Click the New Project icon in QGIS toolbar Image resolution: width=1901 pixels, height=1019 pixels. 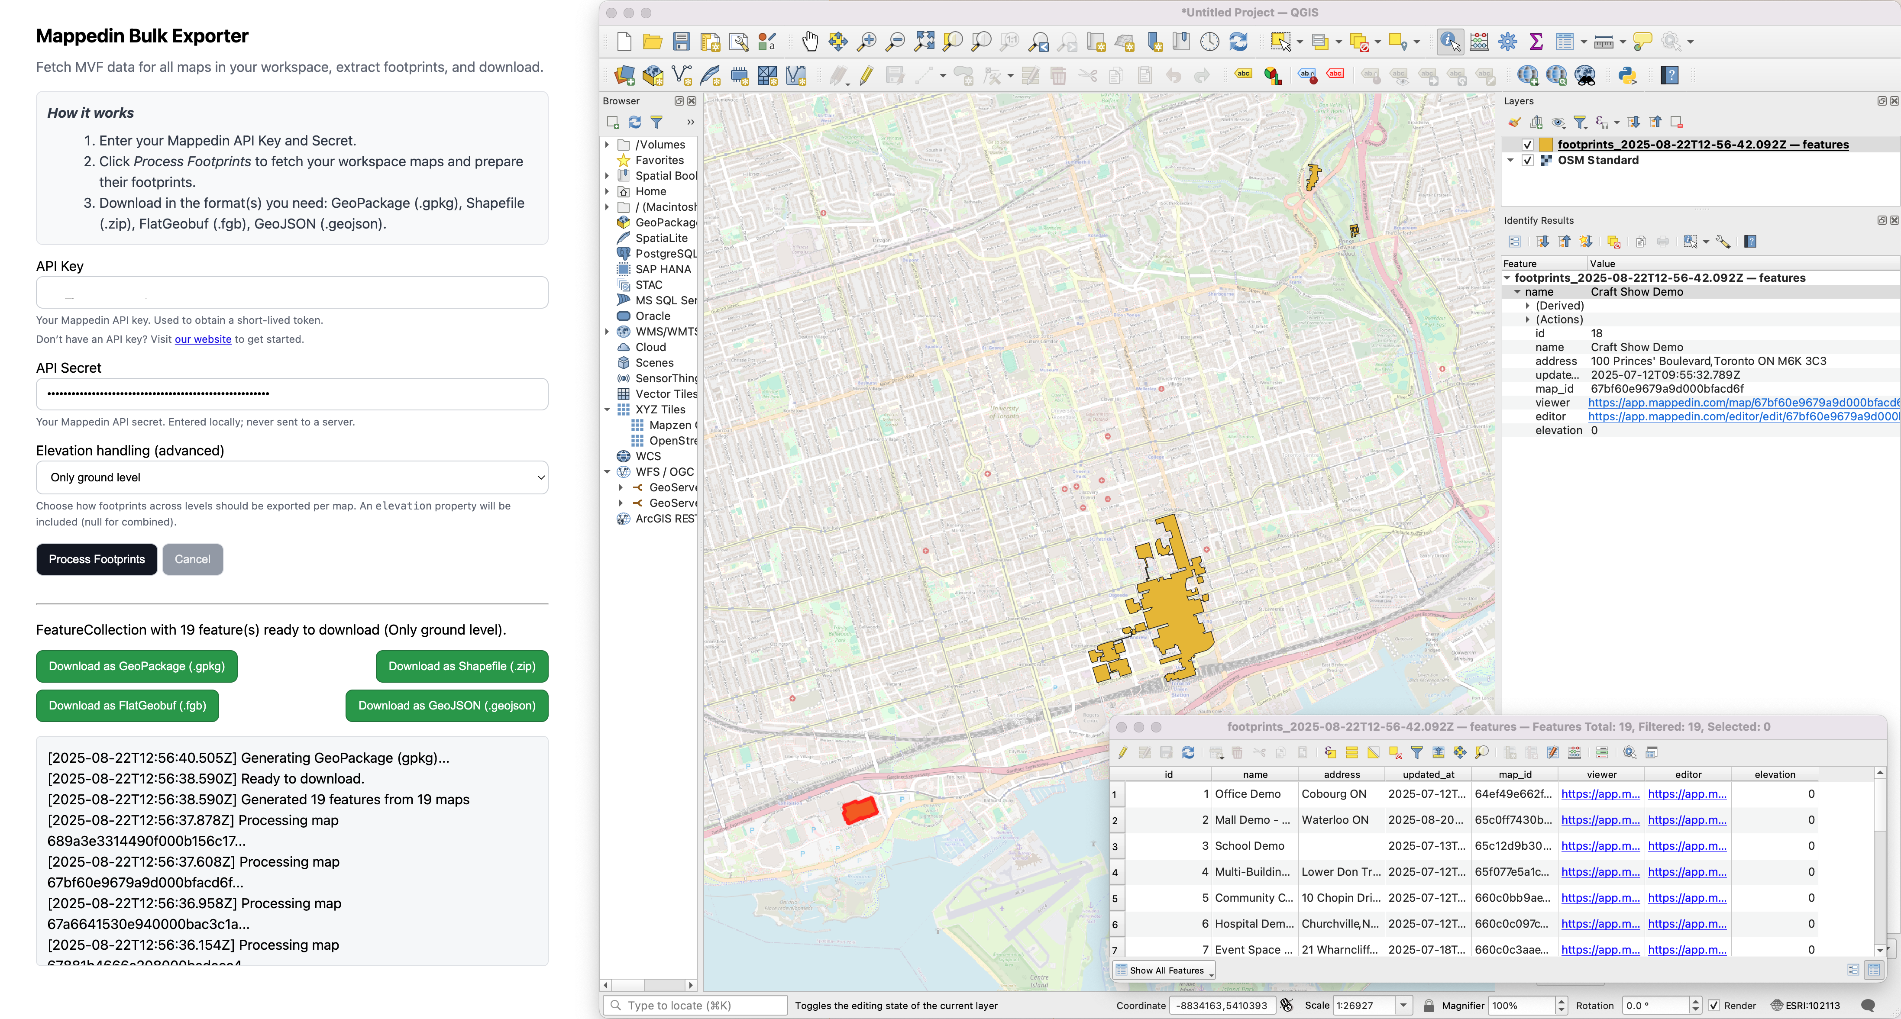pyautogui.click(x=624, y=41)
